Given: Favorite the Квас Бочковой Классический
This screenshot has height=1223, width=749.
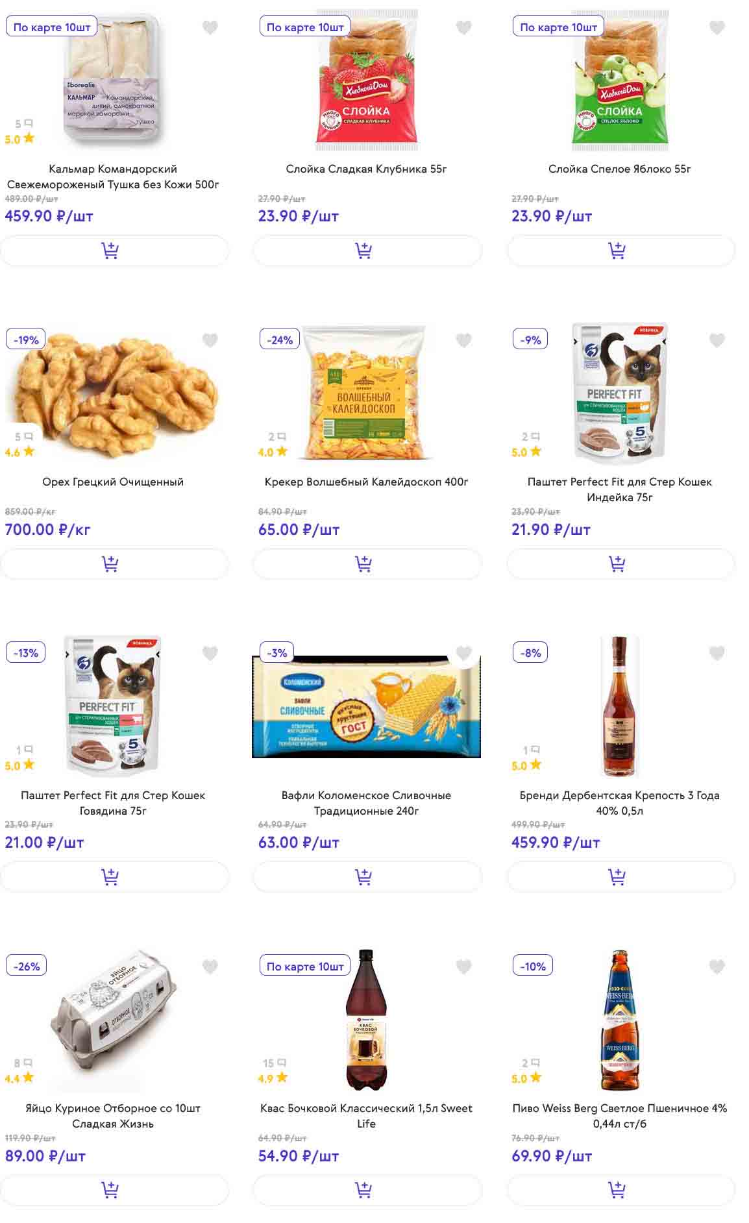Looking at the screenshot, I should [463, 967].
